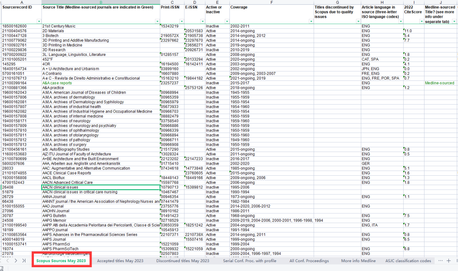Open the Active or Inactive filter dropdown
458x271 pixels.
[x=227, y=21]
